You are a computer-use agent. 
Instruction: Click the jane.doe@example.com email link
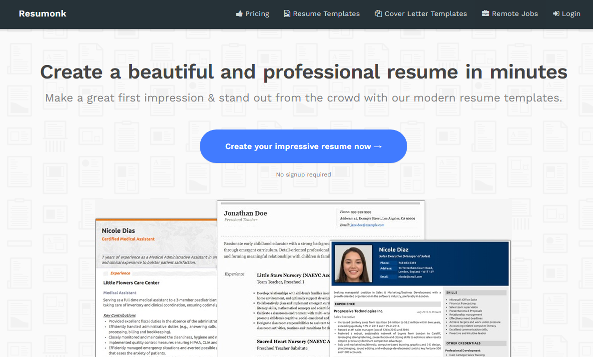tap(367, 225)
